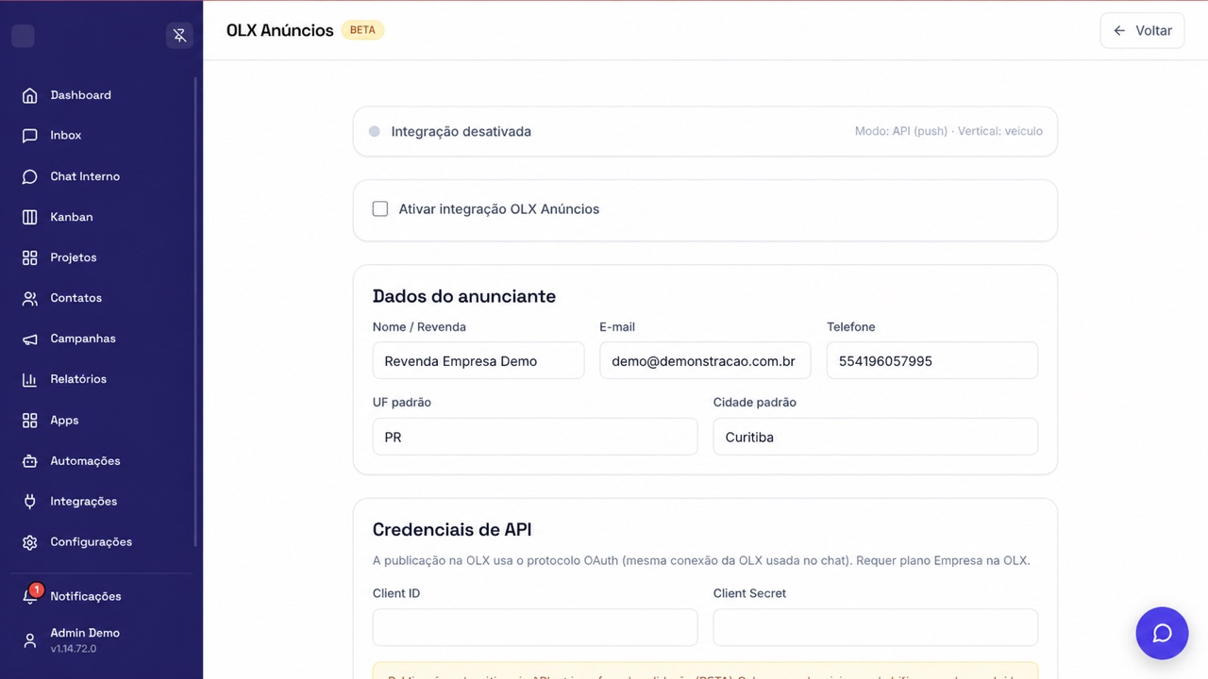Click the Inbox message icon
Screen dimensions: 1208x679
[30, 136]
